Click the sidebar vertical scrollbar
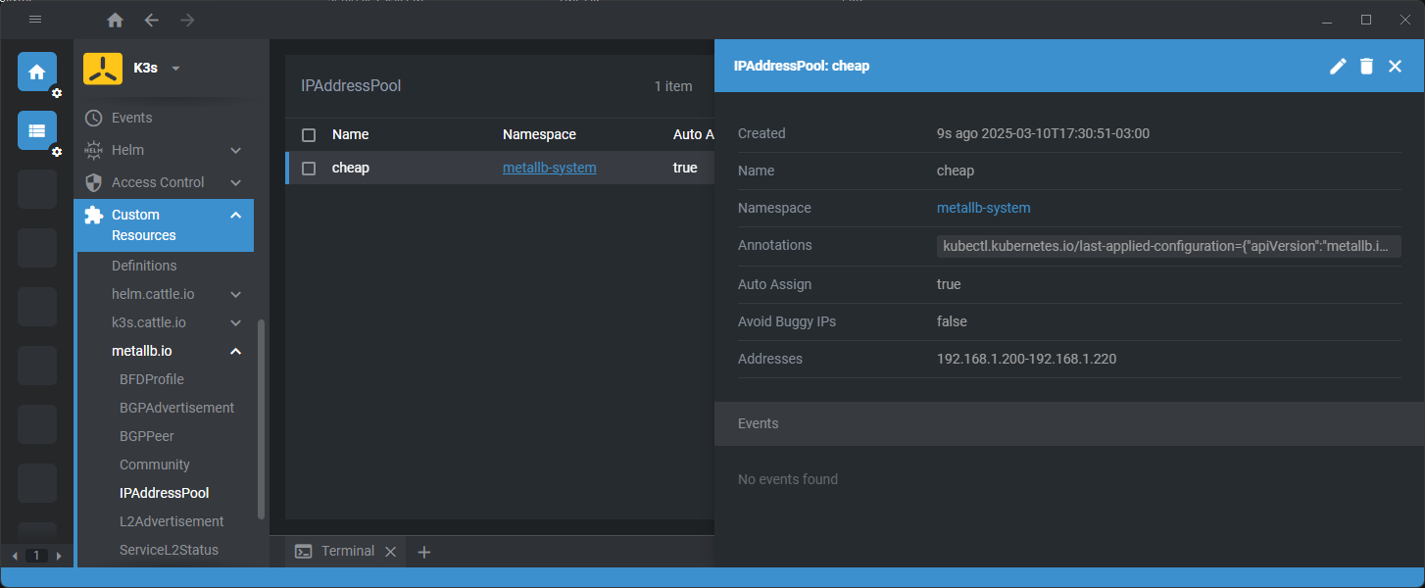The image size is (1425, 588). pos(261,419)
